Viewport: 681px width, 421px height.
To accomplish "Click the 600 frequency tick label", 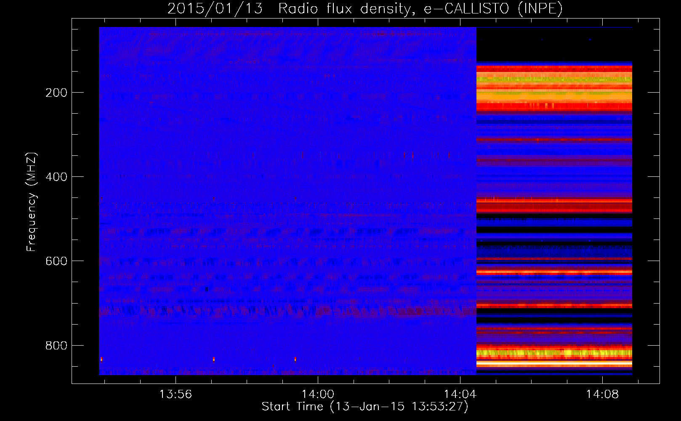I will click(x=56, y=261).
